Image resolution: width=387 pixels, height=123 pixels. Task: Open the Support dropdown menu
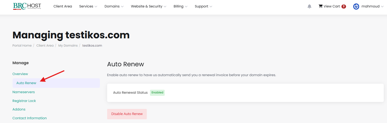(x=203, y=6)
